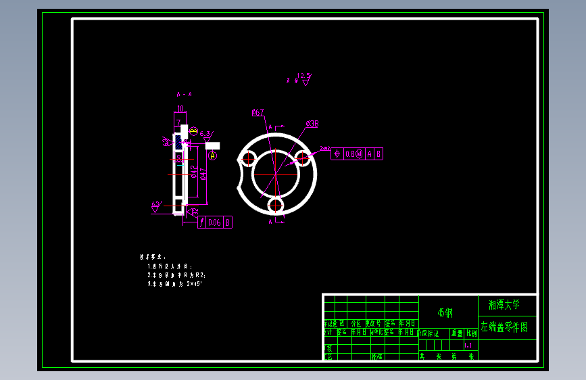
Task: Select note line 2 containing R2
Action: [x=176, y=275]
